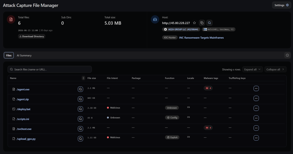Click the Download Directory button

point(31,36)
